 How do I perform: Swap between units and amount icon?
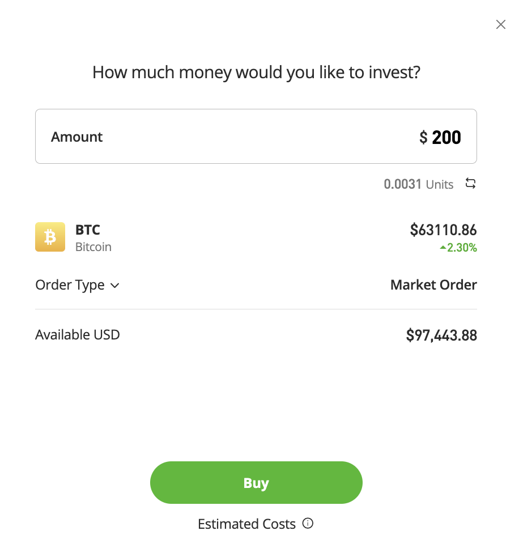(470, 184)
